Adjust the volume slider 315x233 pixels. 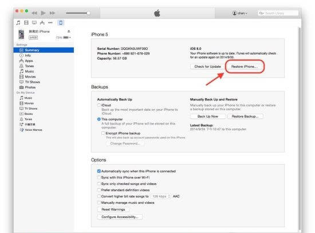point(78,13)
